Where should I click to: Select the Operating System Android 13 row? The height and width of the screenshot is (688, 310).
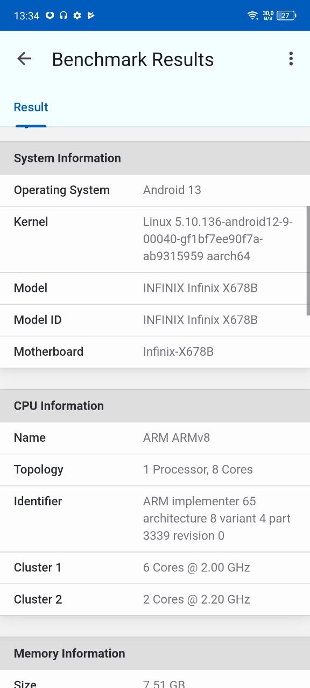(155, 190)
